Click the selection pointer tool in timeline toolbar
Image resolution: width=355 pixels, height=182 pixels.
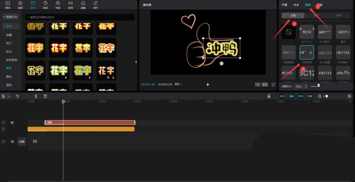pos(3,96)
